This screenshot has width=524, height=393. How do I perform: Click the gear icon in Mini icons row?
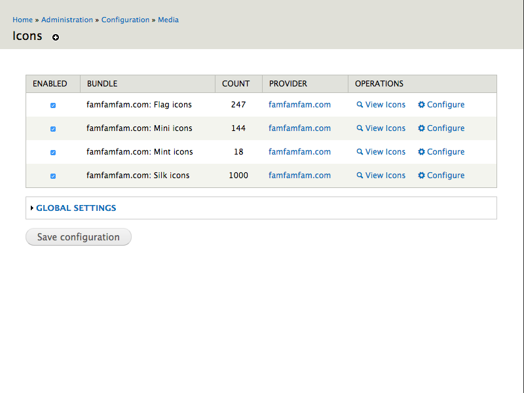coord(421,128)
